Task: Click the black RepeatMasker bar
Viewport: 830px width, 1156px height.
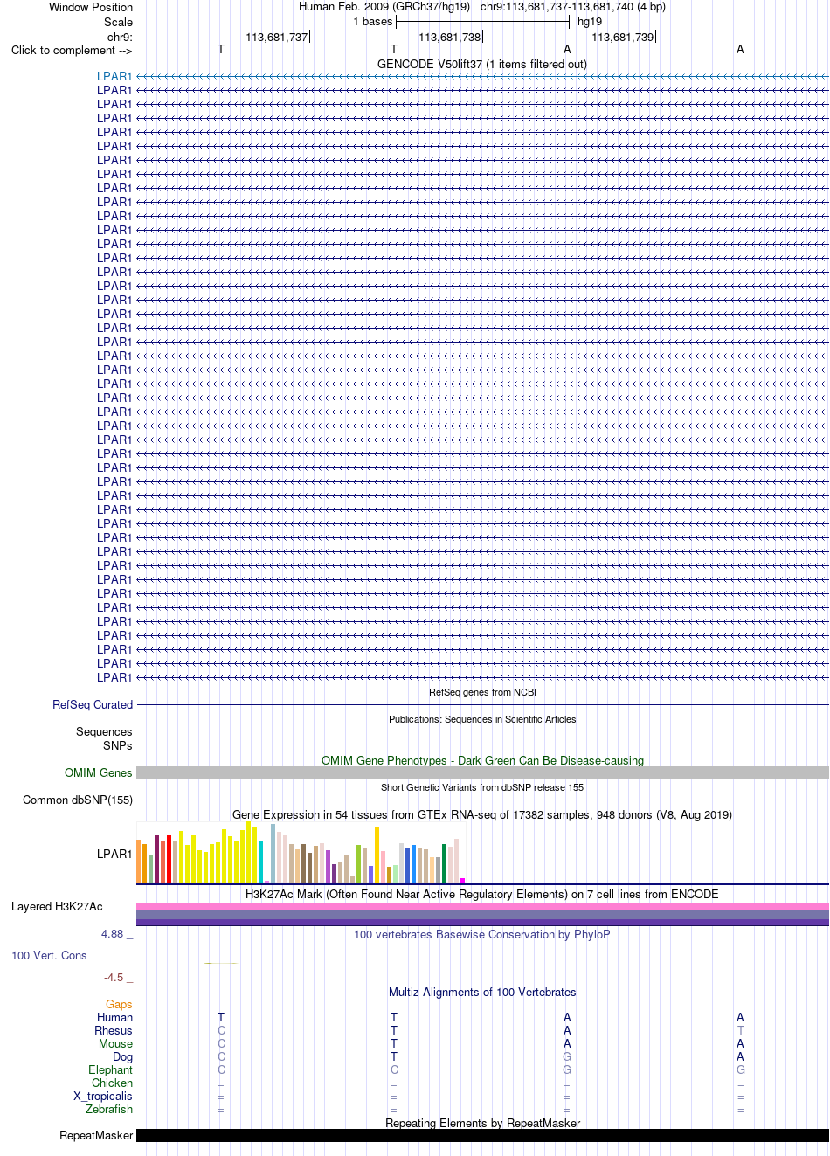Action: point(482,1135)
